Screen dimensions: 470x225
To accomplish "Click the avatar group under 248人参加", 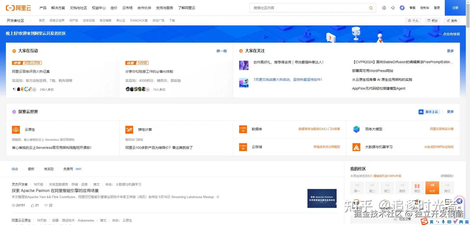I will pyautogui.click(x=24, y=89).
